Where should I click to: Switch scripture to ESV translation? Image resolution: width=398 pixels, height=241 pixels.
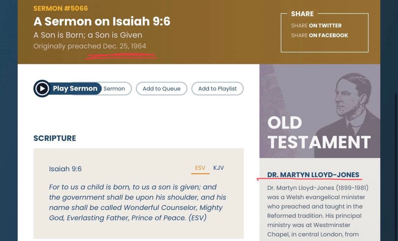pyautogui.click(x=200, y=168)
